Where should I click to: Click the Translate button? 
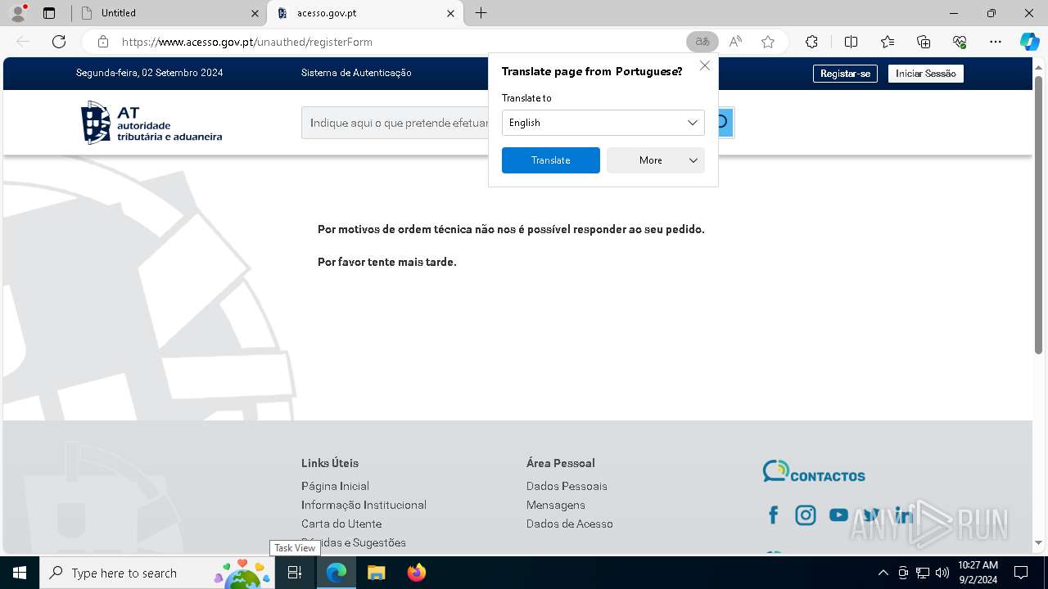[550, 160]
